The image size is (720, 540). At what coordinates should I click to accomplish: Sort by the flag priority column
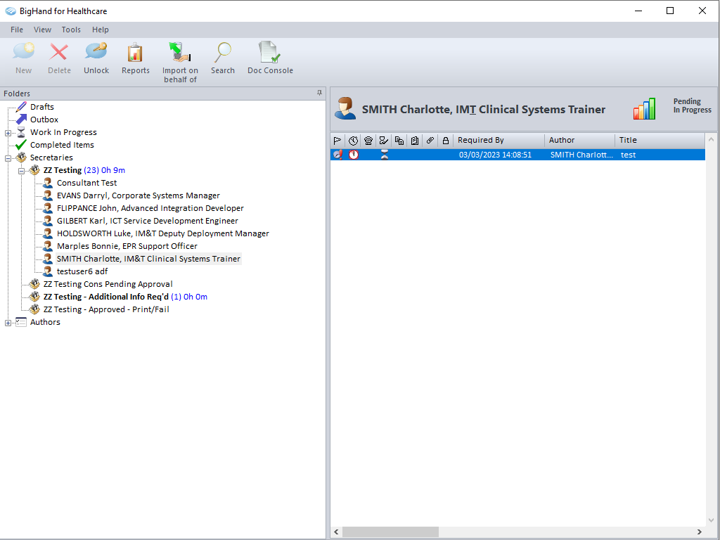(337, 141)
